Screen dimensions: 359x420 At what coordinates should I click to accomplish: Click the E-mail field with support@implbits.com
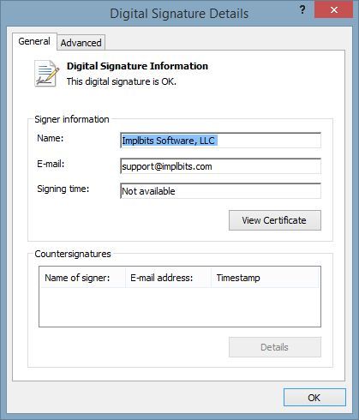pyautogui.click(x=220, y=166)
